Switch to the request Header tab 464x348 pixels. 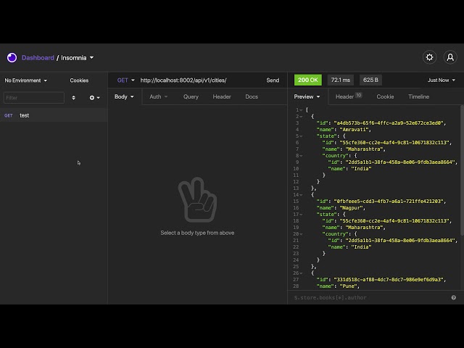pos(222,96)
